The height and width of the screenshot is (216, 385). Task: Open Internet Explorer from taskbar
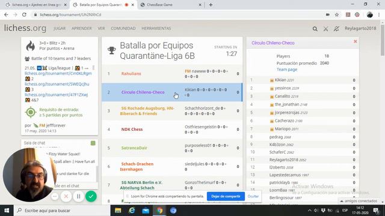pos(132,211)
